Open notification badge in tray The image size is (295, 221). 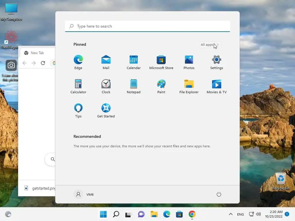coord(287,214)
